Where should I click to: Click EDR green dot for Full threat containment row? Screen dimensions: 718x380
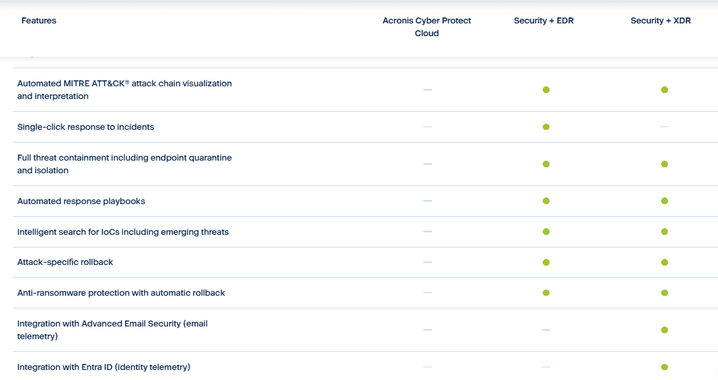(546, 164)
